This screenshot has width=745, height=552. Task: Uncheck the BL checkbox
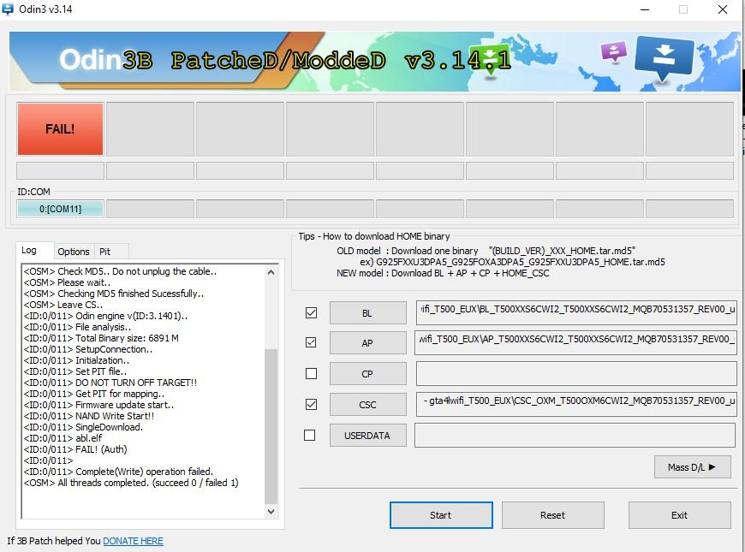pyautogui.click(x=311, y=313)
